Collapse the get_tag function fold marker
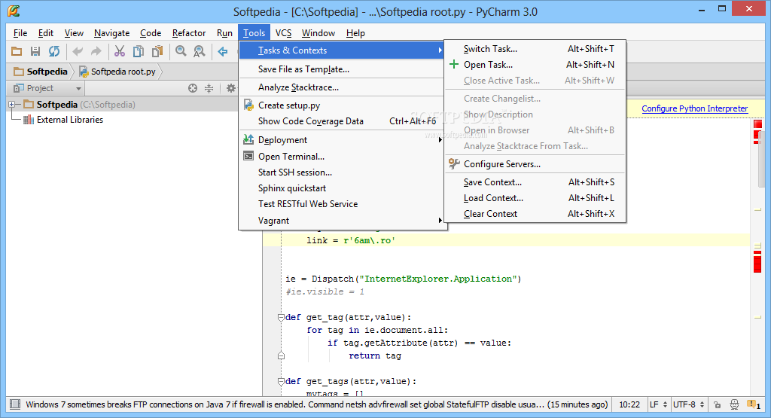The width and height of the screenshot is (771, 418). tap(281, 317)
